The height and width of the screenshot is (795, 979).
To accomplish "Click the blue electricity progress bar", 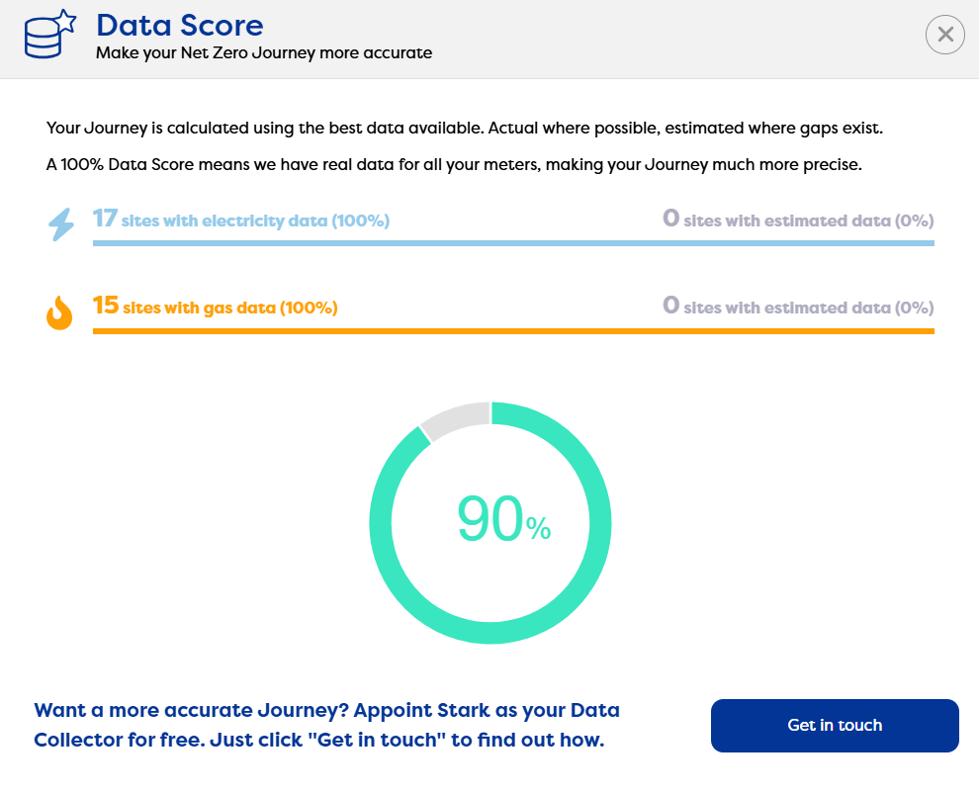I will click(512, 242).
